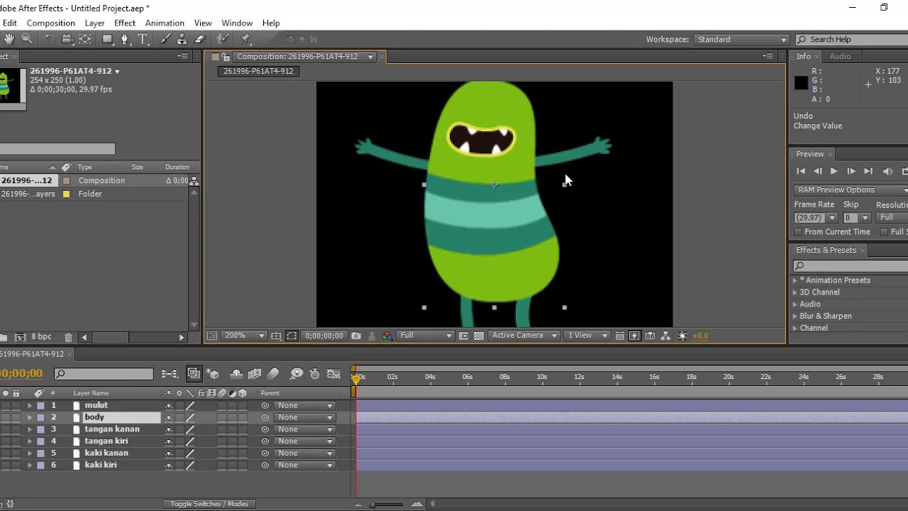Switch to the Audio panel tab
Screen dimensions: 908x511
[x=840, y=56]
